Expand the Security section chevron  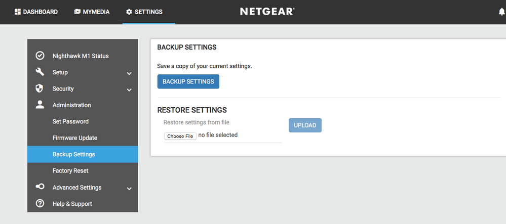[129, 90]
